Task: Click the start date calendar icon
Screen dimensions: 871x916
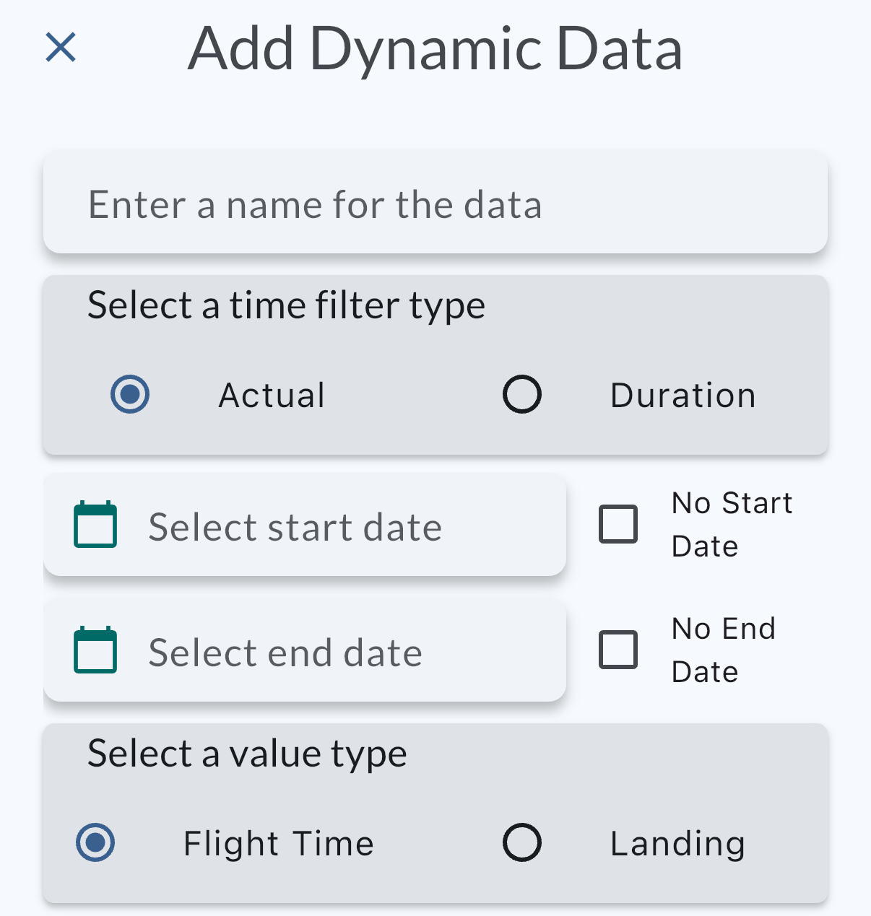Action: click(x=95, y=525)
